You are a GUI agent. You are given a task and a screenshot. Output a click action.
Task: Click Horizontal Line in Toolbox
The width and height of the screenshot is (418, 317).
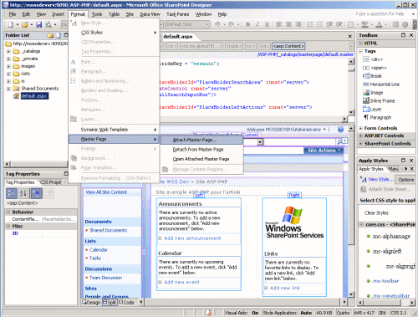(385, 84)
